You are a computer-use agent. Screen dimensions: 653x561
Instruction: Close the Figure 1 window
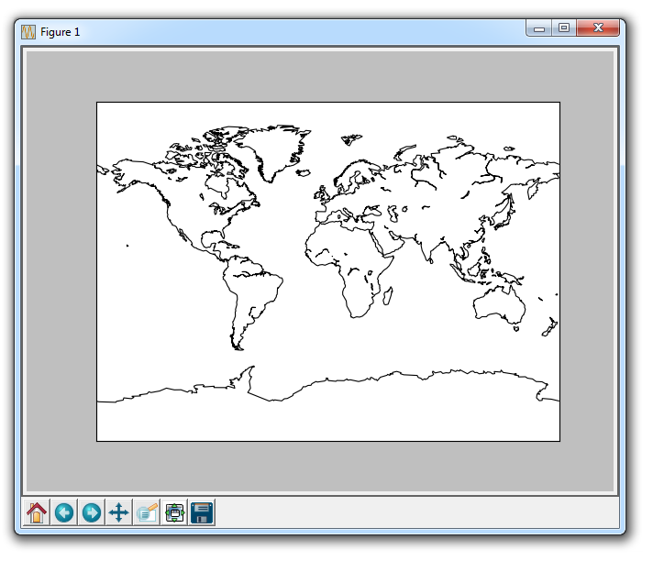pos(599,29)
